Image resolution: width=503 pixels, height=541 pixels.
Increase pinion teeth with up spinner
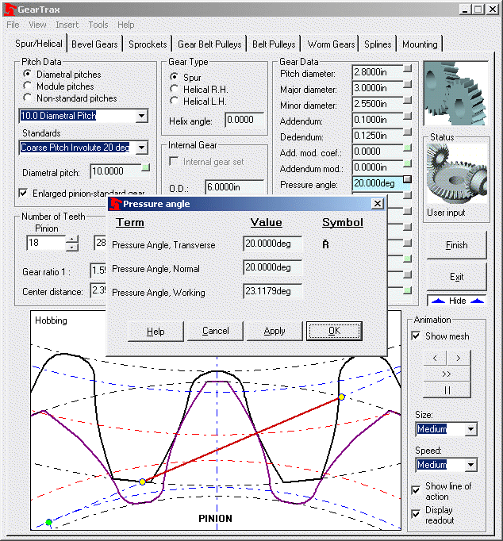coord(71,239)
